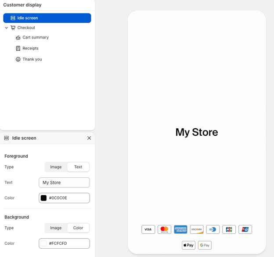Click the Thank you smiley icon
This screenshot has height=257, width=274.
(18, 60)
